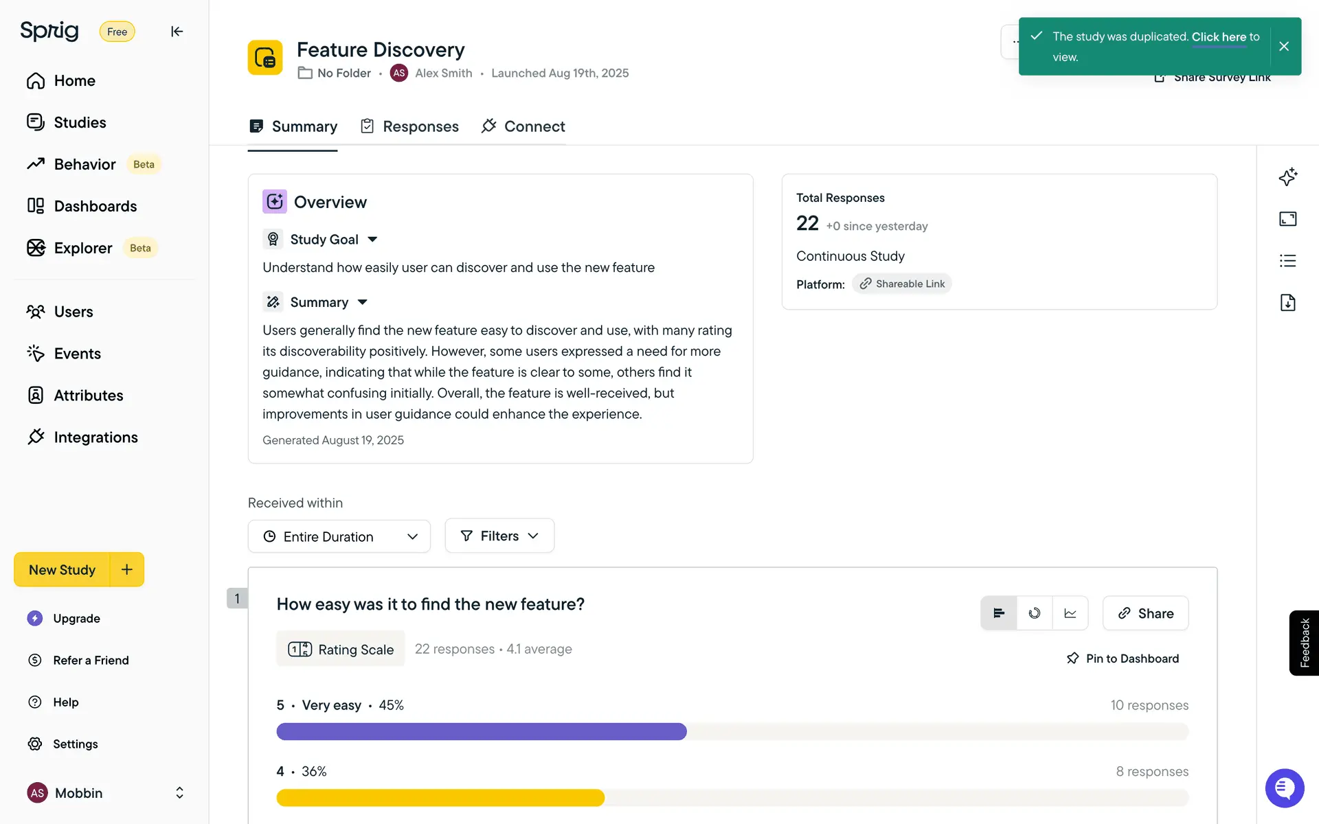Open the Filters dropdown
Screen dimensions: 1319x824
[499, 536]
